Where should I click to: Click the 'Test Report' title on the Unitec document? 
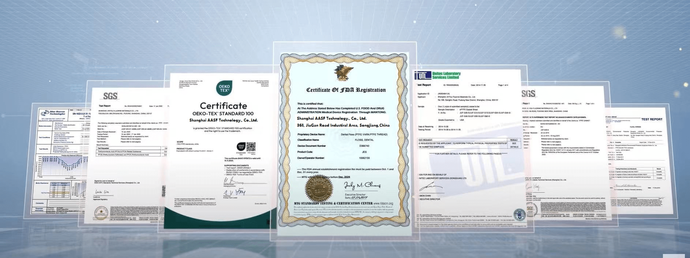tap(424, 85)
